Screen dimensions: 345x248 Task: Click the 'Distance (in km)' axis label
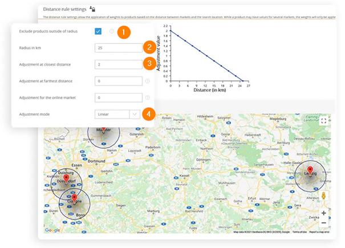tap(210, 90)
